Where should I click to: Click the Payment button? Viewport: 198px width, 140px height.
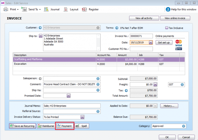pyautogui.click(x=65, y=126)
